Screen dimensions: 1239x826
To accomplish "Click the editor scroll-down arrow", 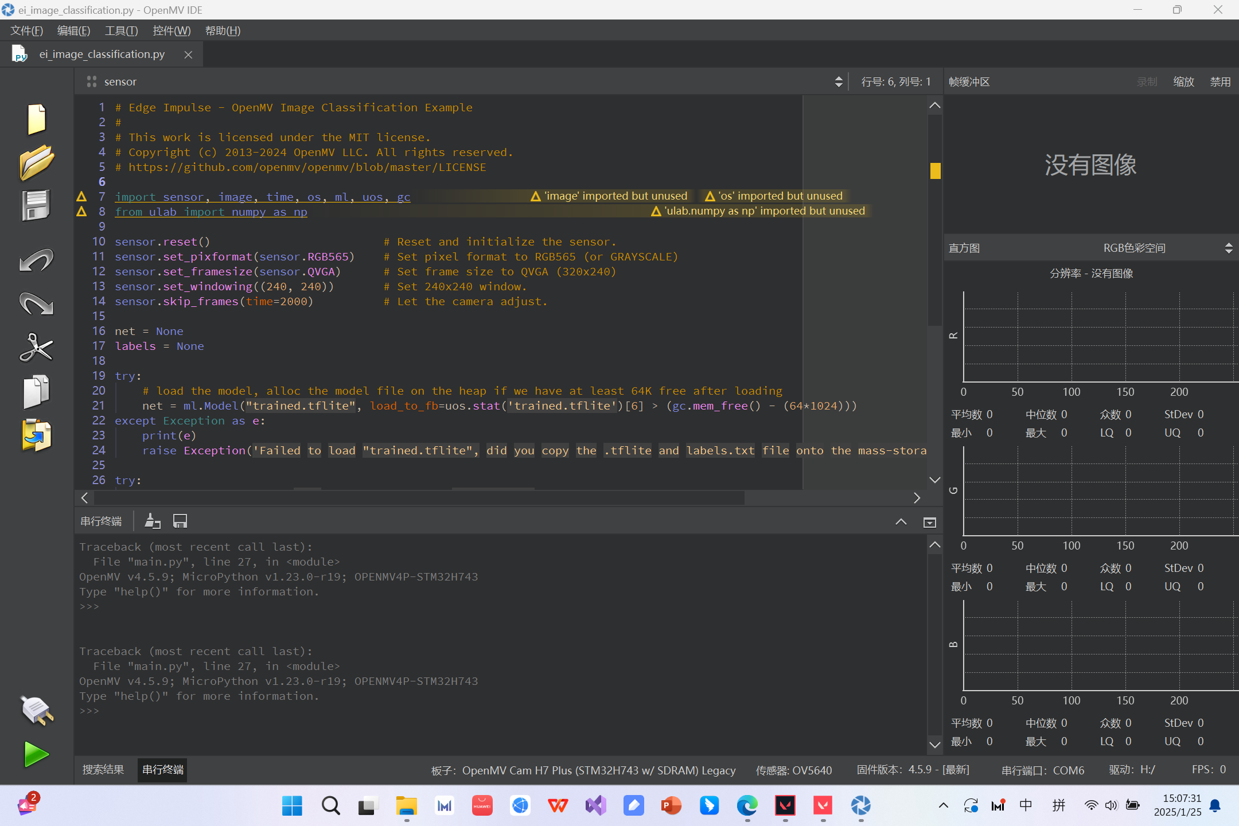I will 934,480.
